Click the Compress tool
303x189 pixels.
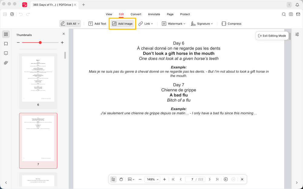pyautogui.click(x=231, y=24)
